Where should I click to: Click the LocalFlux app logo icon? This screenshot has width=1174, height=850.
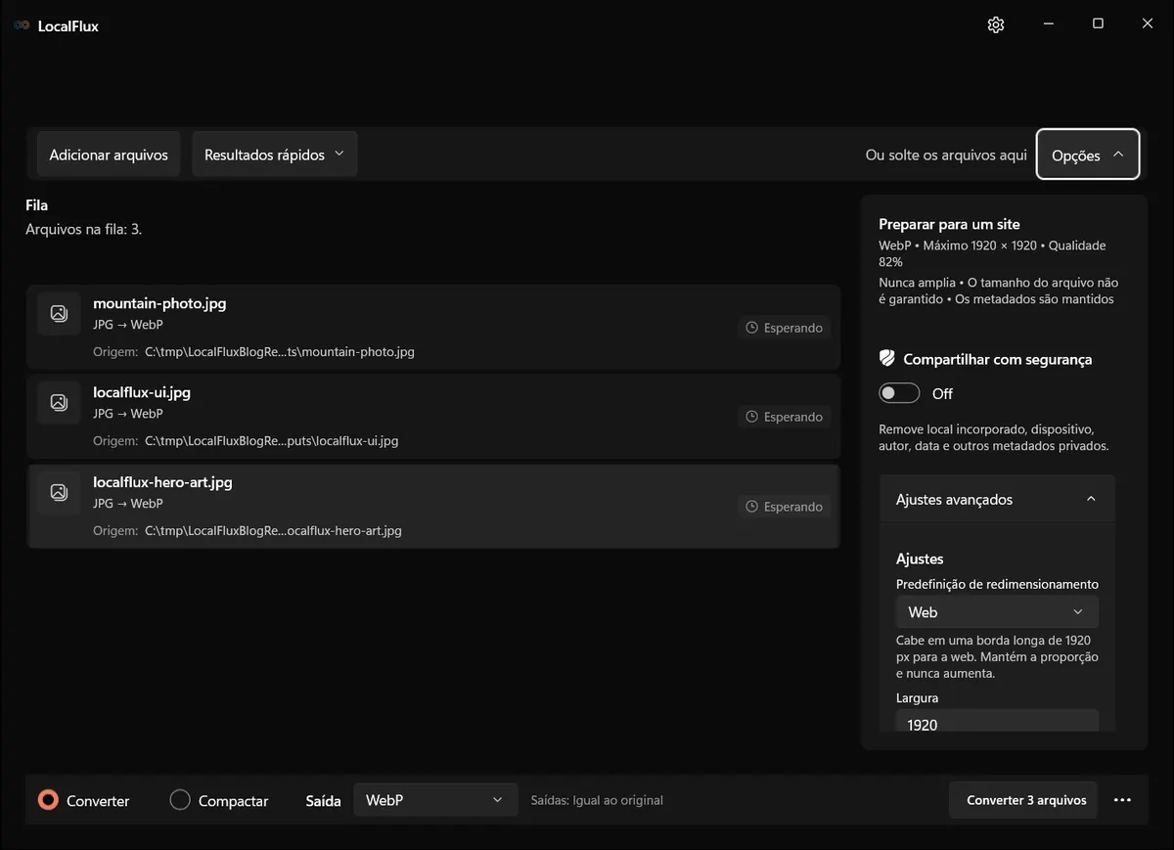point(22,25)
